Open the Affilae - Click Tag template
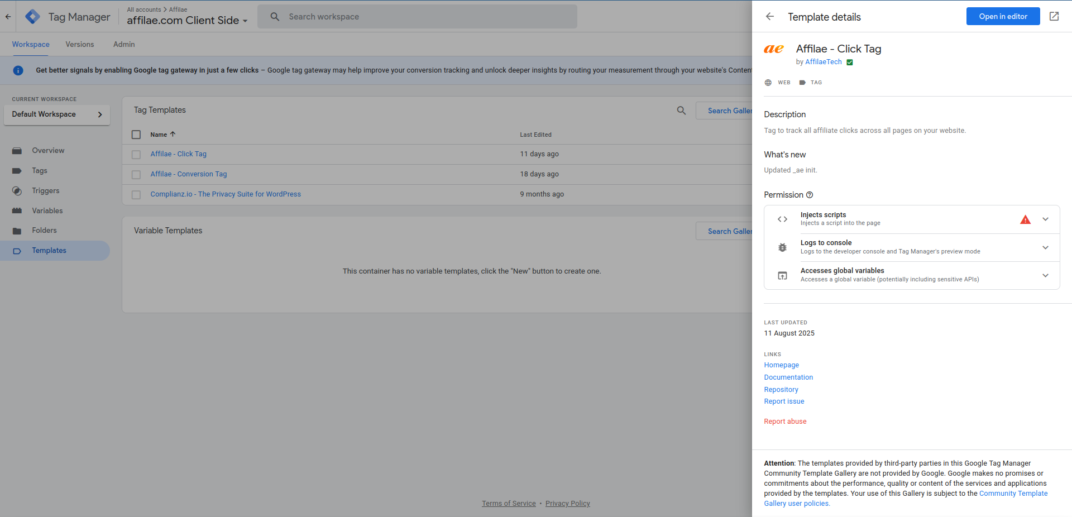This screenshot has width=1072, height=517. 178,154
